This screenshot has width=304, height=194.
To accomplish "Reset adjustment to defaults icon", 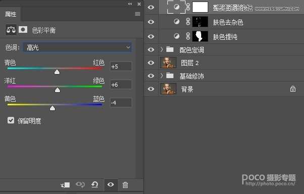I will tap(95, 185).
